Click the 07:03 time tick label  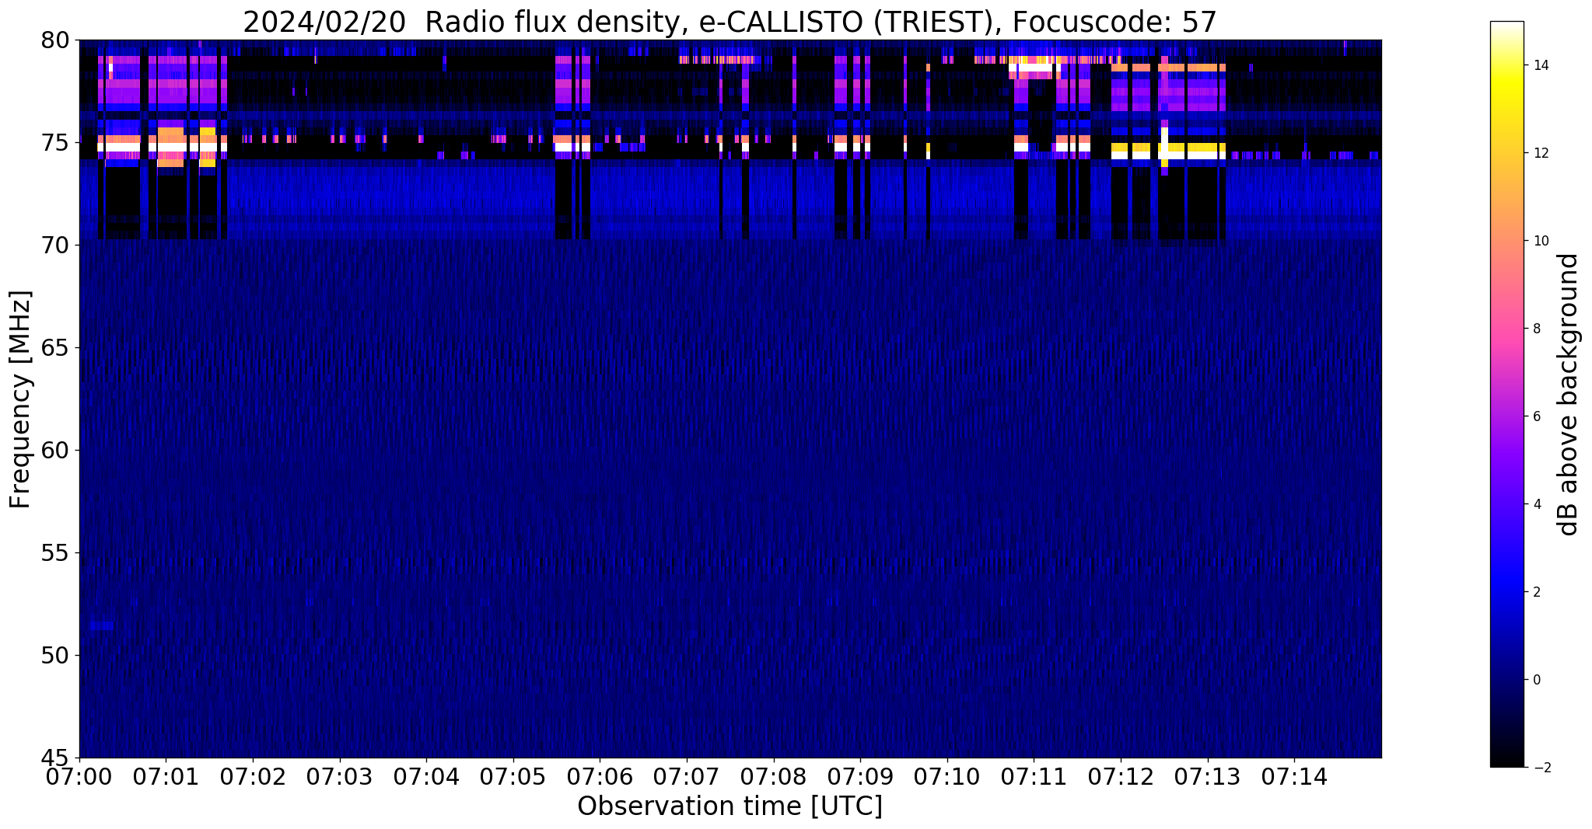coord(340,776)
